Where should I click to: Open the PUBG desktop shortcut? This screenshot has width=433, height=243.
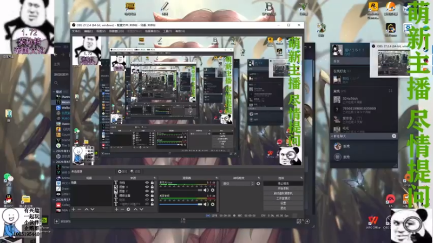130,9
